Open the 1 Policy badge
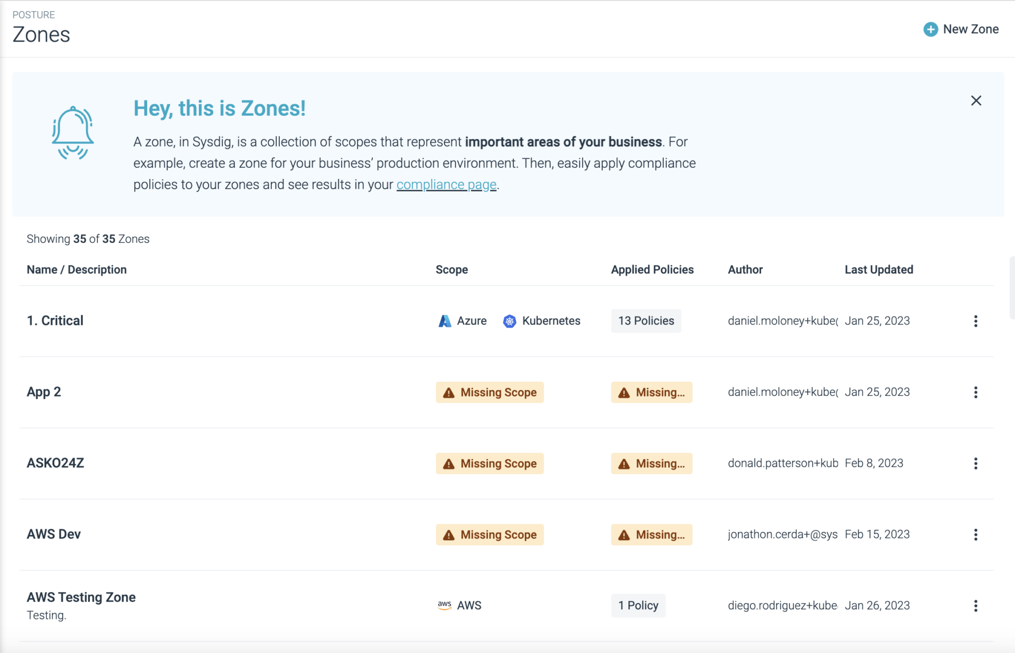This screenshot has height=653, width=1015. coord(638,606)
